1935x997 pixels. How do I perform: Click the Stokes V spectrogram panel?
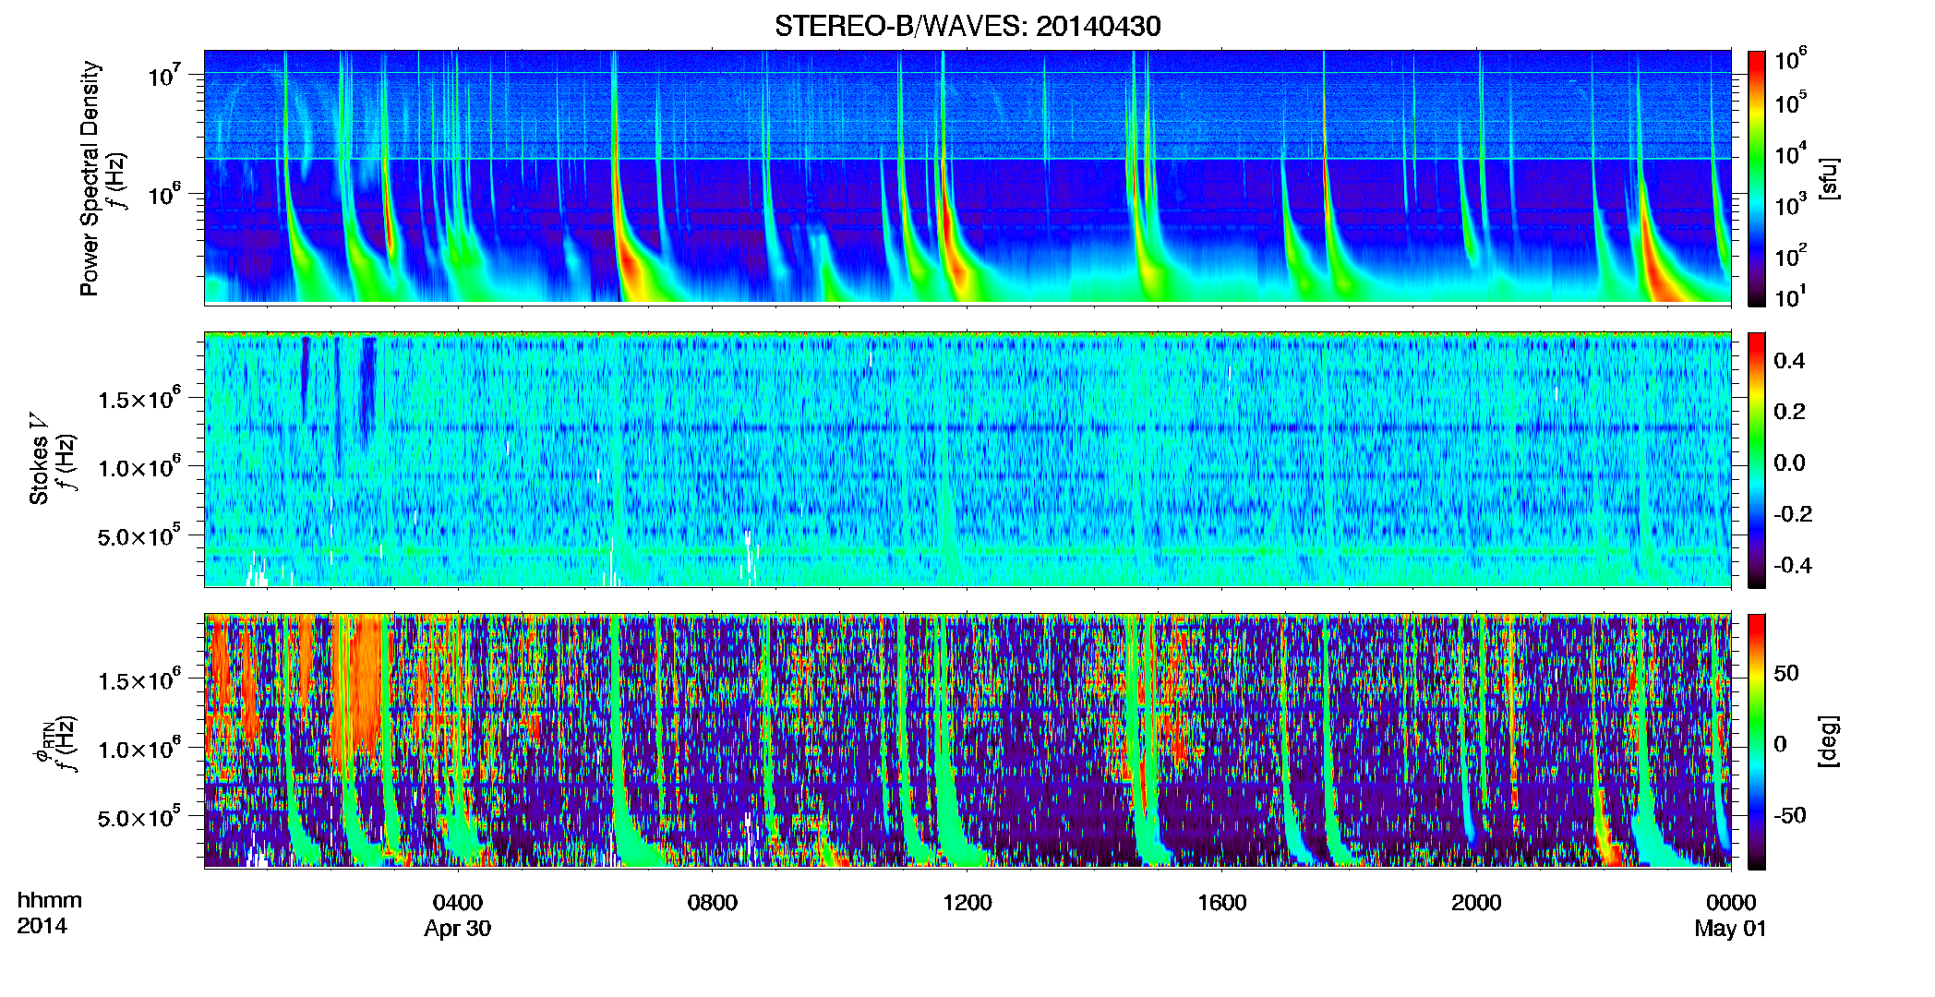(967, 460)
